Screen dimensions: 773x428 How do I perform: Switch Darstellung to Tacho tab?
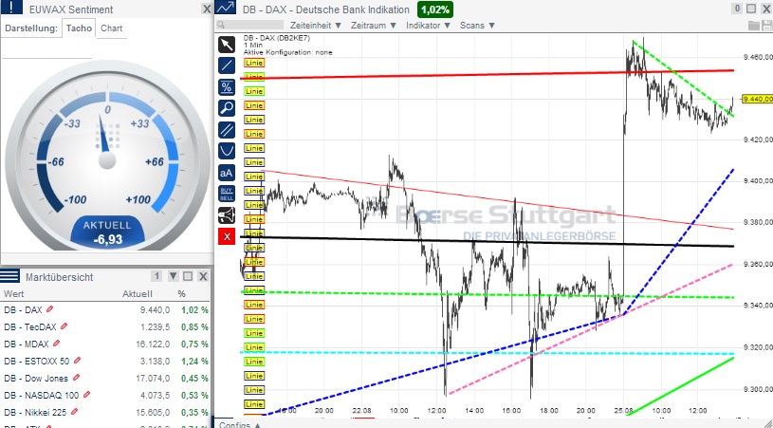click(79, 28)
